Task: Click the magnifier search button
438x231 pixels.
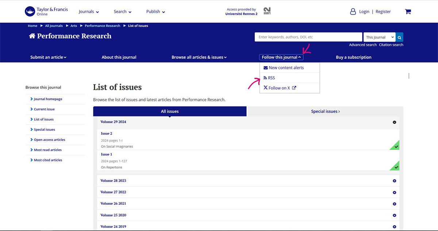Action: coord(400,37)
